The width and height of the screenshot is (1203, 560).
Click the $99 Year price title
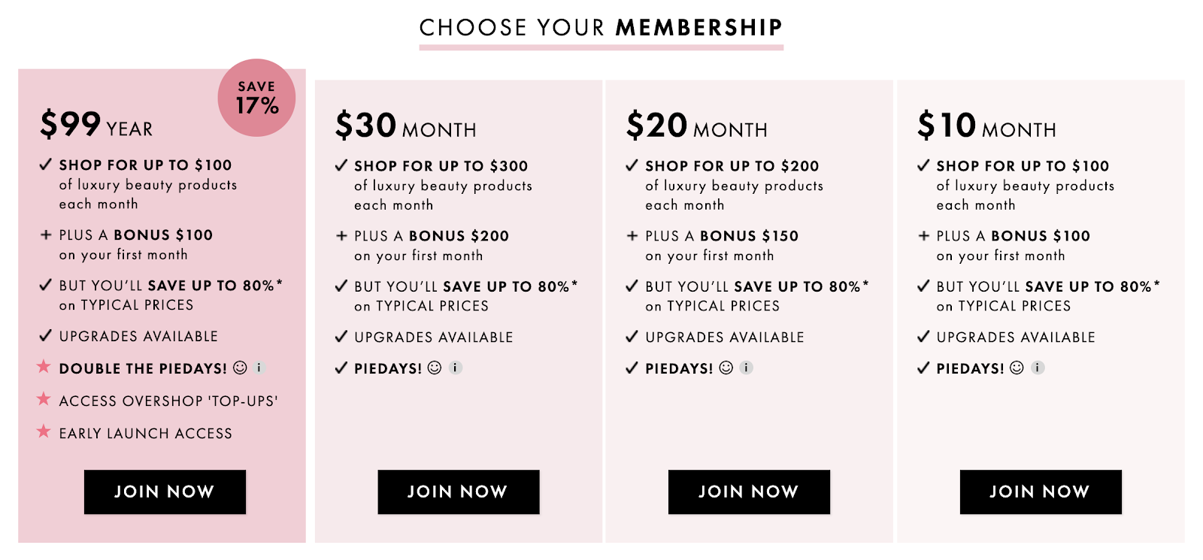pyautogui.click(x=96, y=125)
